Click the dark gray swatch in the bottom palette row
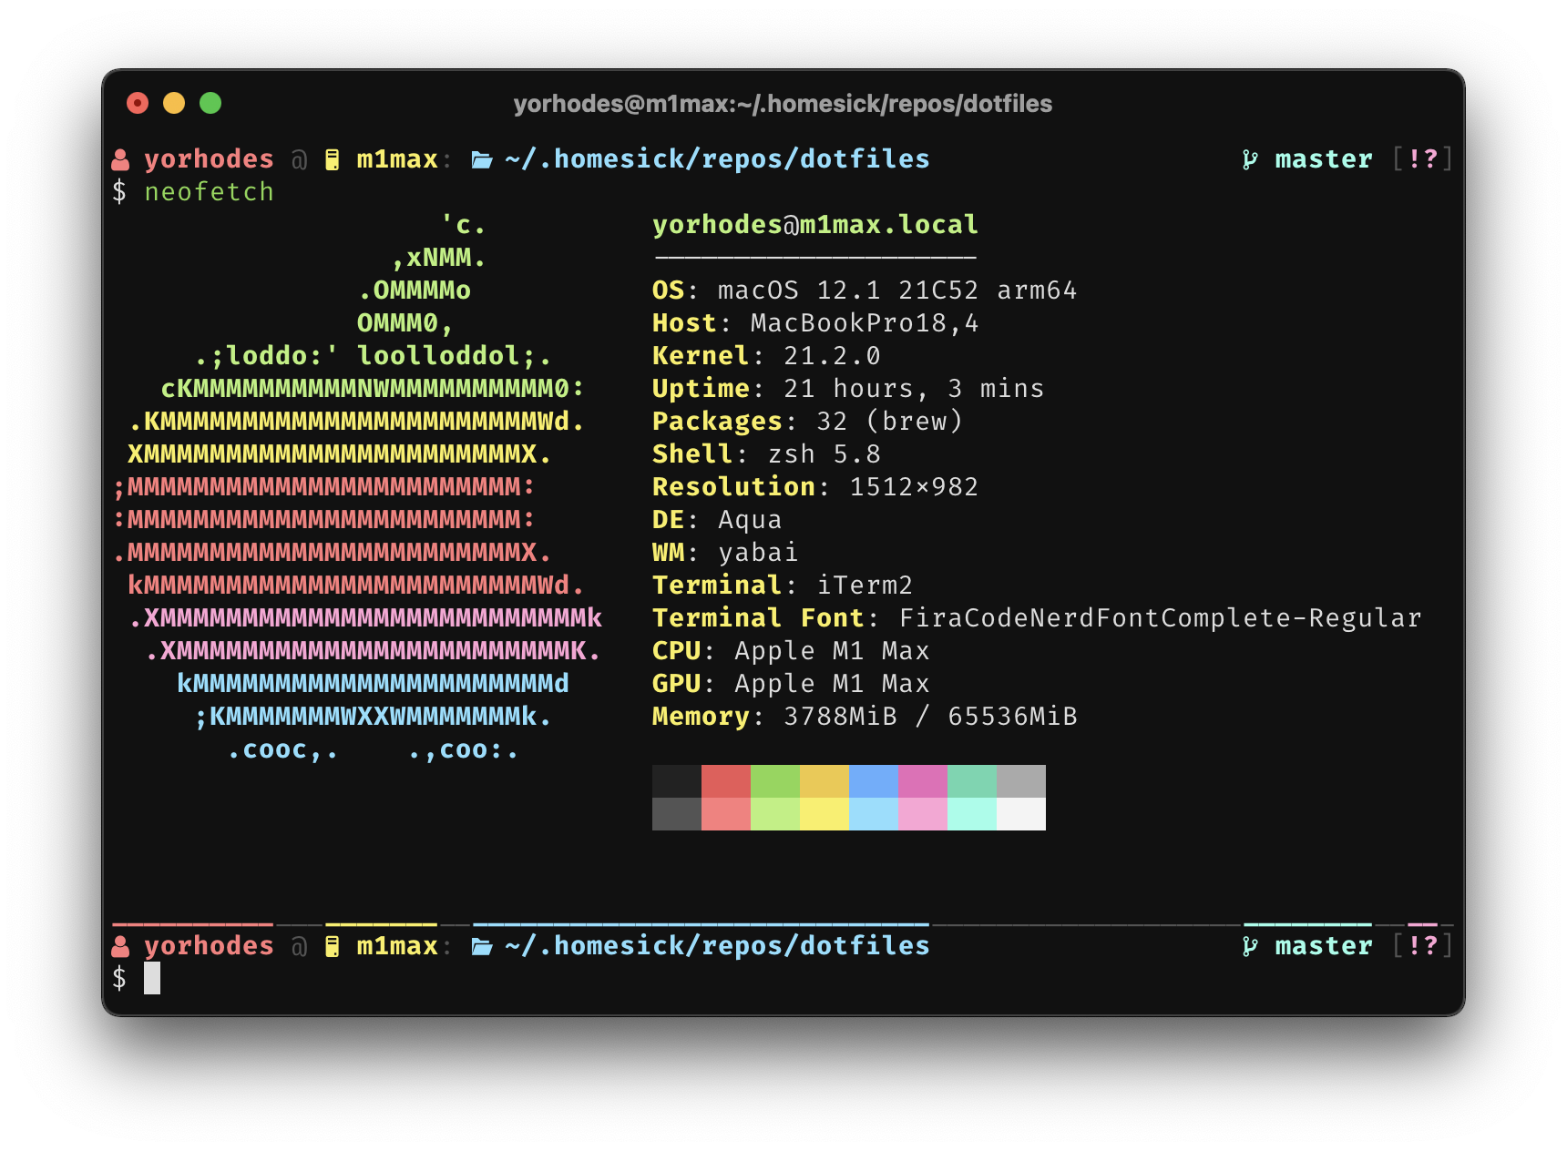1567x1151 pixels. click(677, 814)
